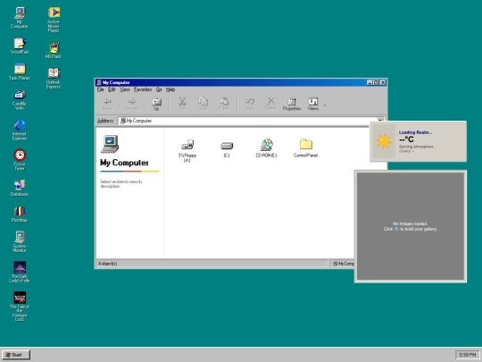Screen dimensions: 482x362
Task: Click the 'Loading Realm...' weather title
Action: coord(415,132)
